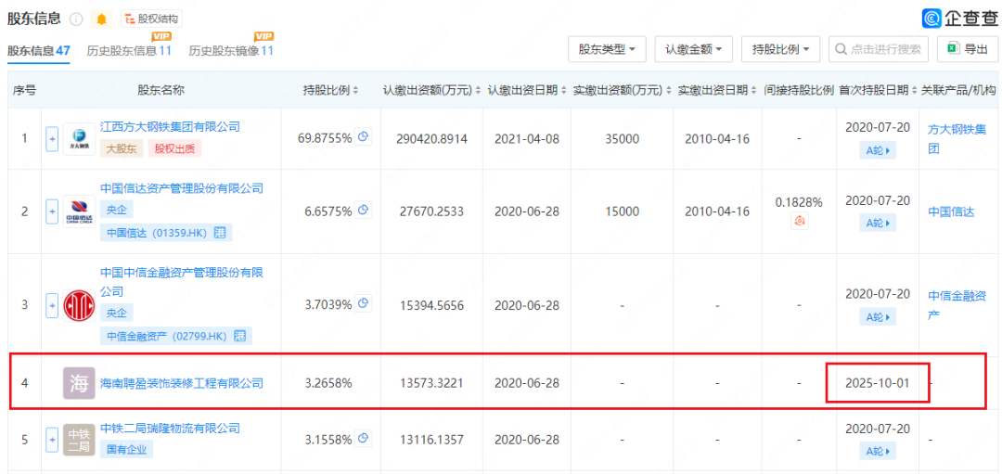Screen dimensions: 1002x474
Task: Click the 央企 tag under 中国信达
Action: pyautogui.click(x=117, y=210)
